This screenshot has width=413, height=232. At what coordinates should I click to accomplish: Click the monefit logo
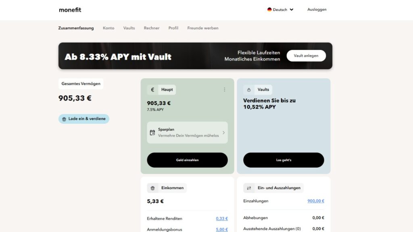click(x=70, y=10)
